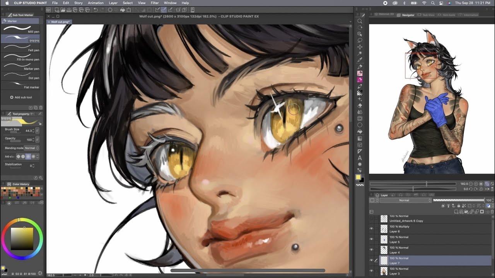
Task: Hide Layer 4 with eye icon
Action: click(x=372, y=250)
